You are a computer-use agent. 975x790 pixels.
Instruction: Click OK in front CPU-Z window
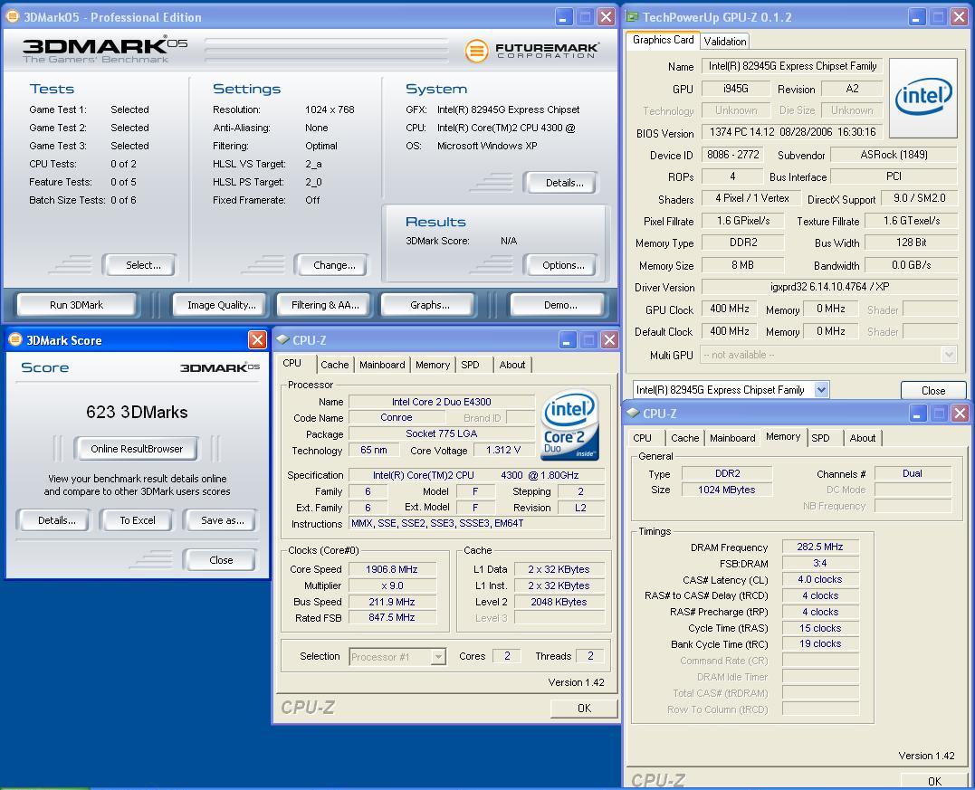pos(584,708)
